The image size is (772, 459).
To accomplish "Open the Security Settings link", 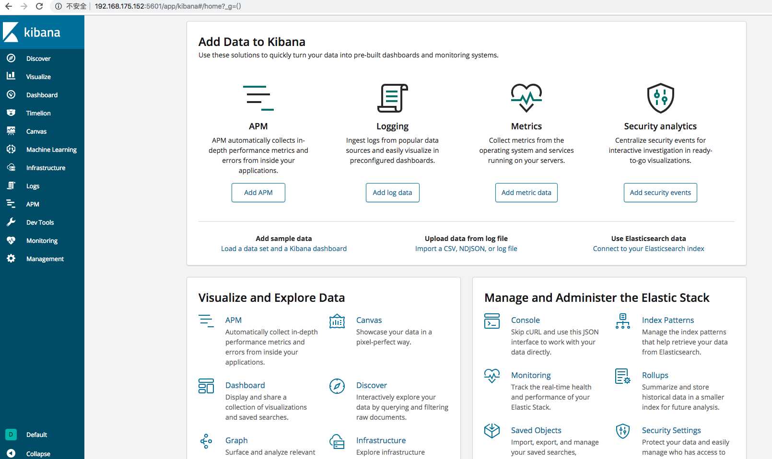I will point(671,430).
